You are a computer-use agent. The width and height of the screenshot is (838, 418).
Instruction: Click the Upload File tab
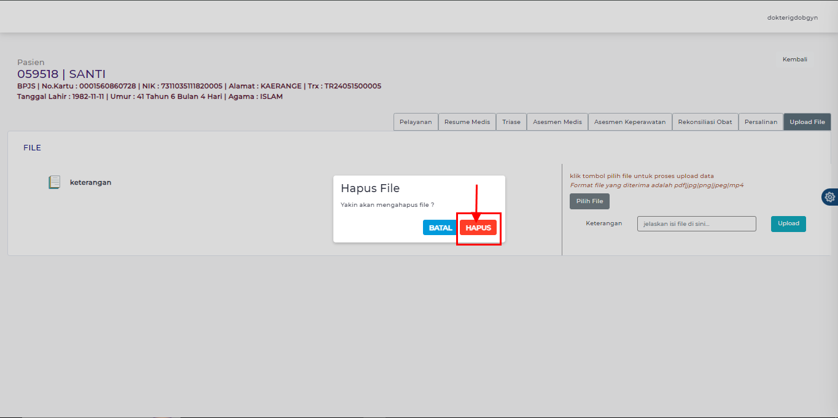(807, 122)
